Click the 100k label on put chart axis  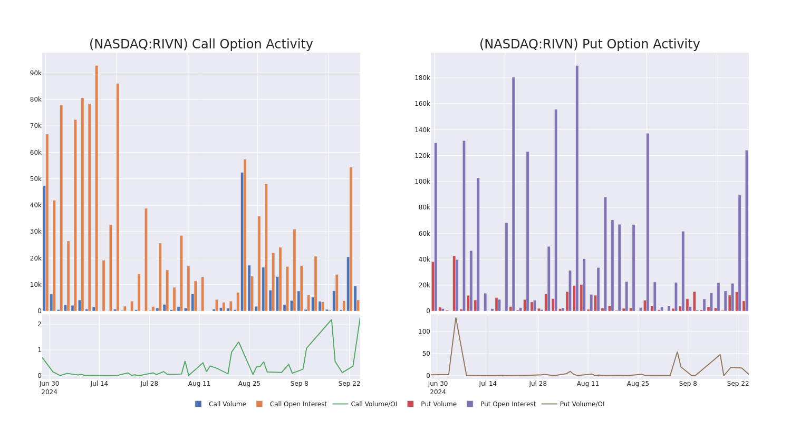click(422, 182)
